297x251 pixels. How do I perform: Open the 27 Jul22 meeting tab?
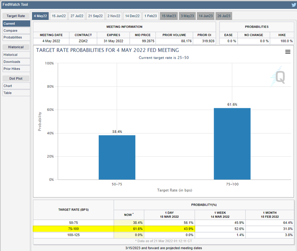[77, 16]
